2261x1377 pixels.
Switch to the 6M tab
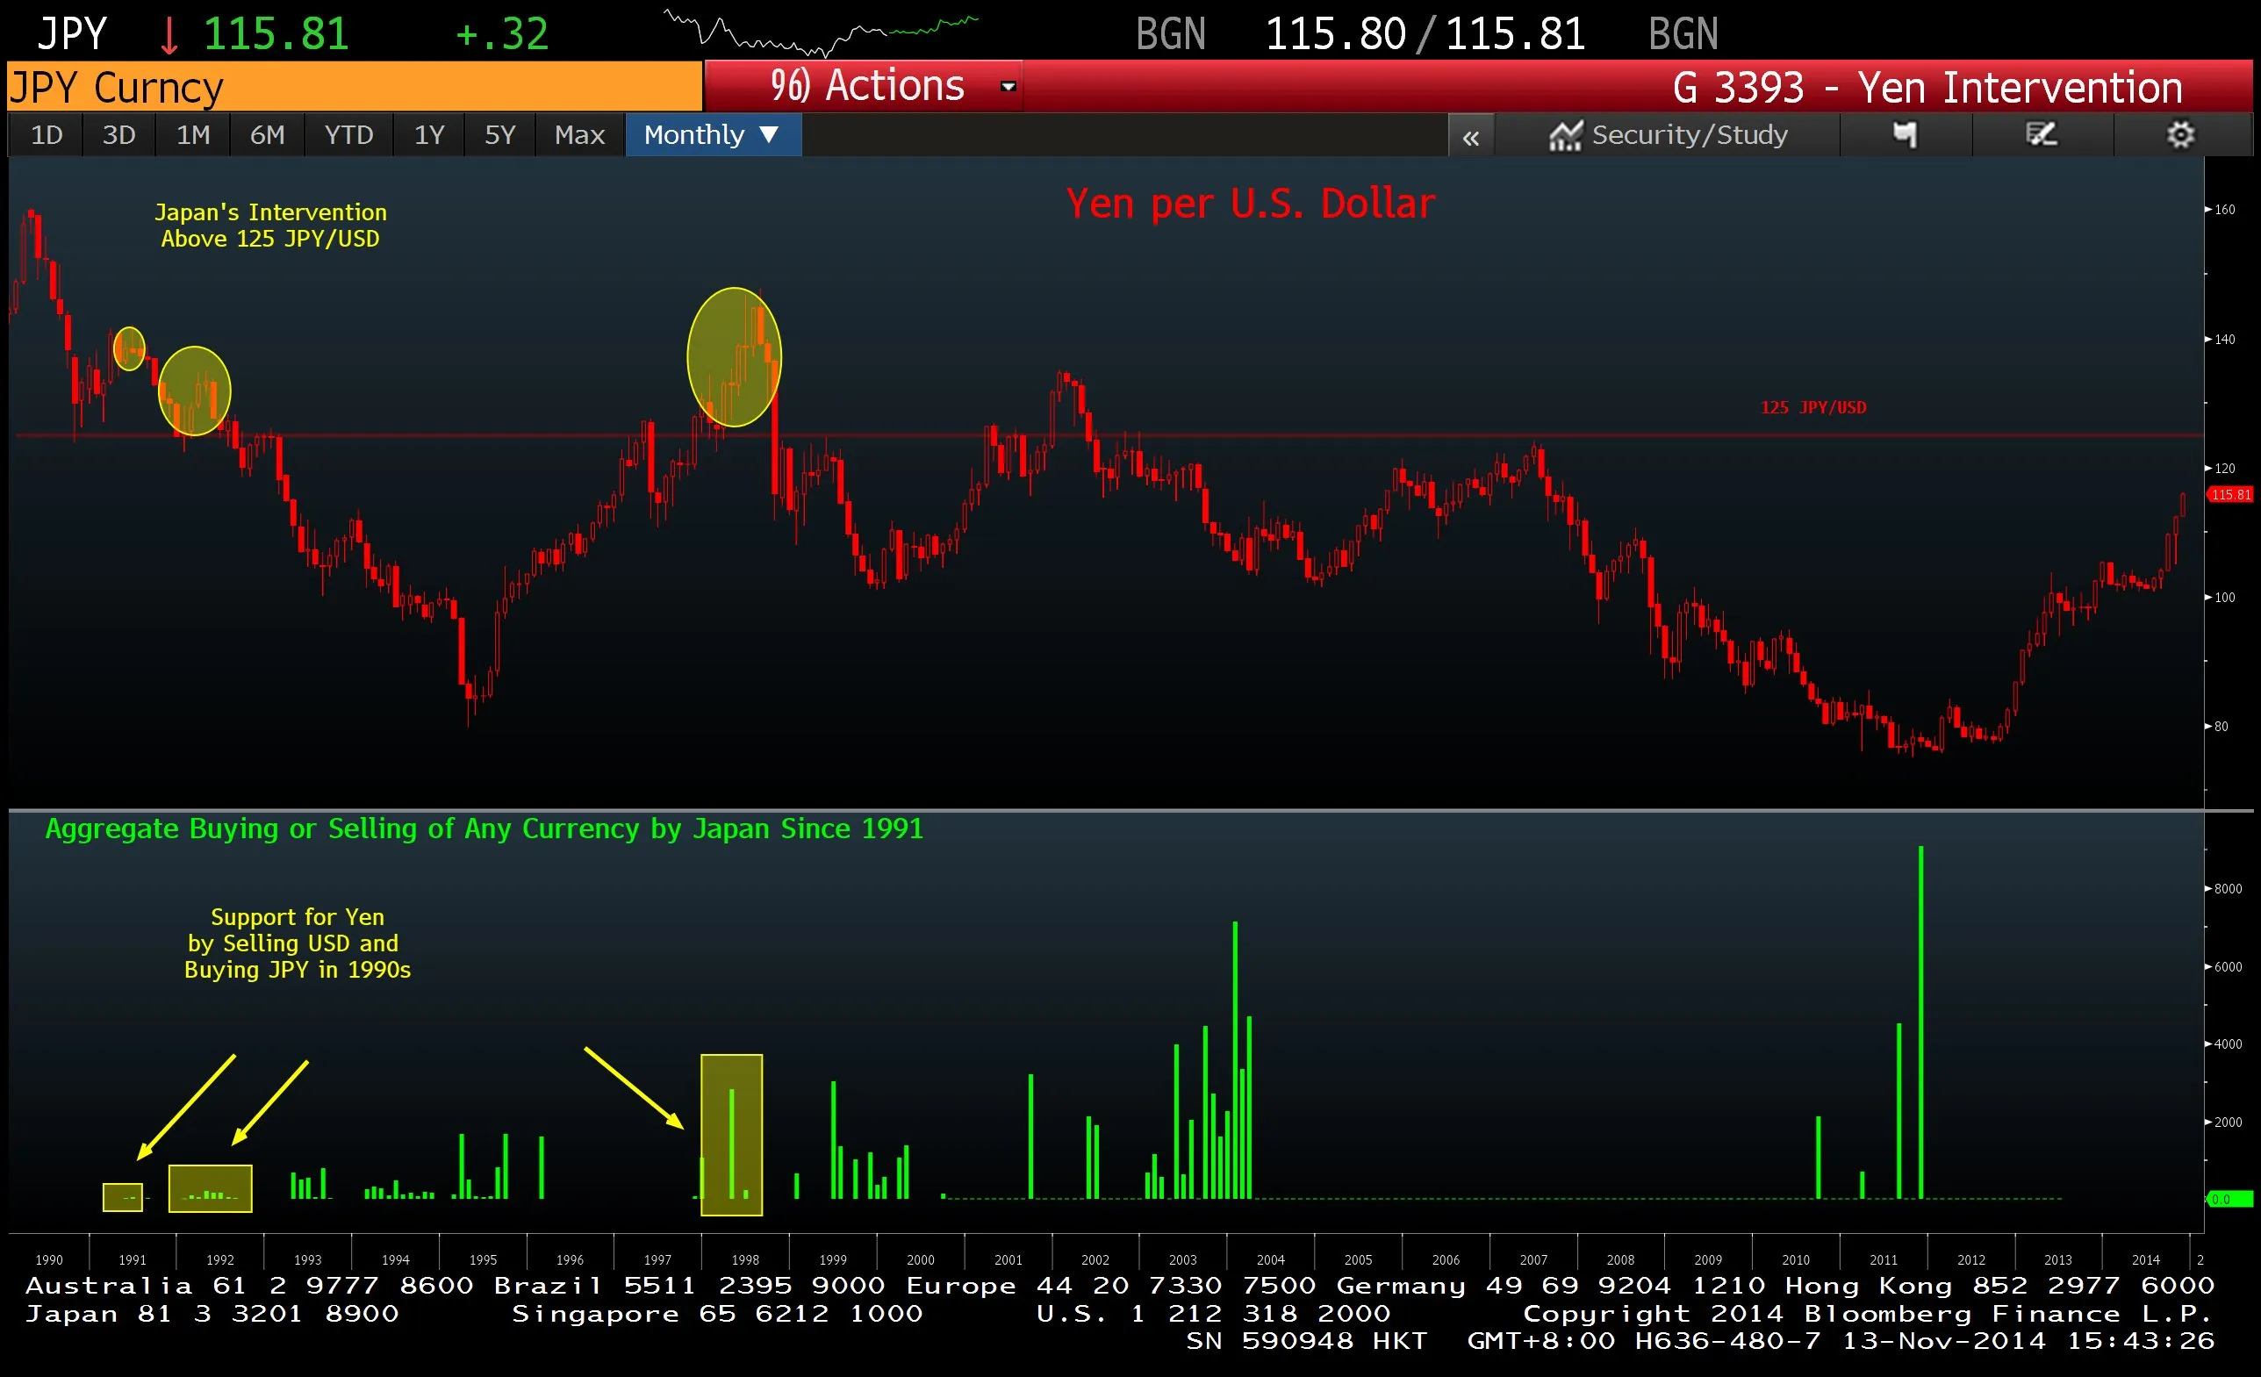(x=267, y=134)
